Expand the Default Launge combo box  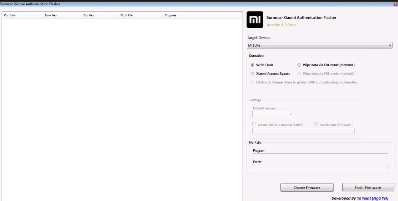(272, 114)
